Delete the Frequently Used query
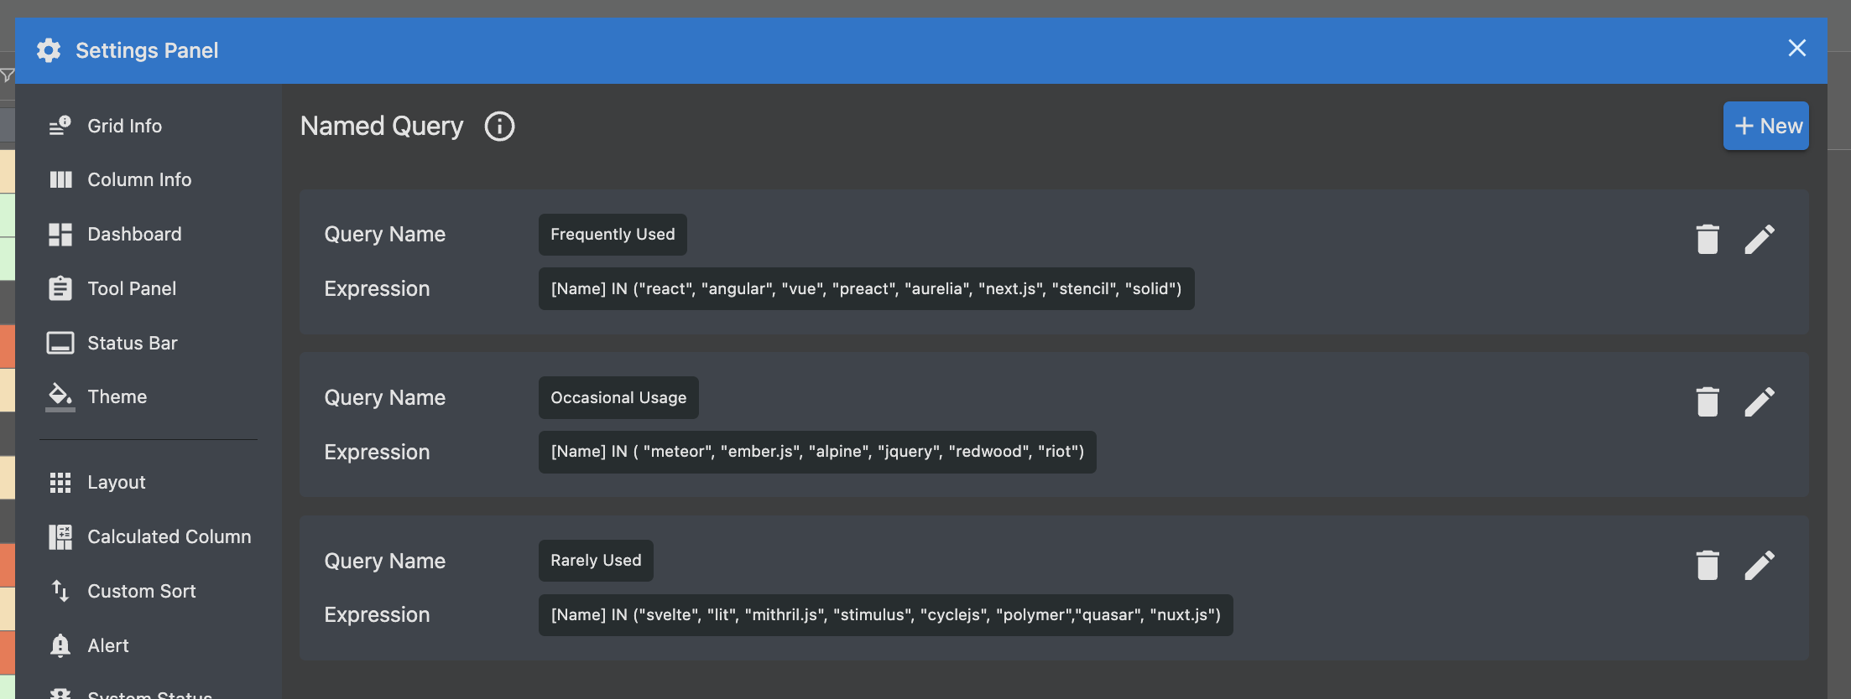Screen dimensions: 1851x699 [x=1707, y=239]
